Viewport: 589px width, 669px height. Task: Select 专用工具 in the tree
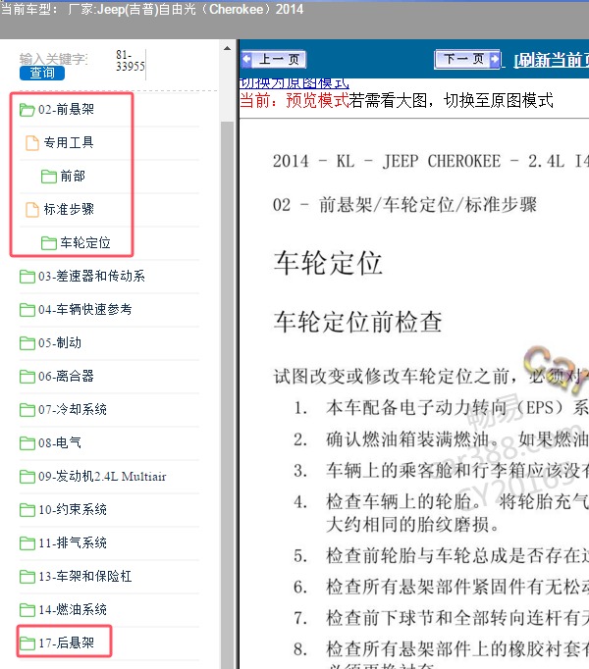pyautogui.click(x=69, y=143)
